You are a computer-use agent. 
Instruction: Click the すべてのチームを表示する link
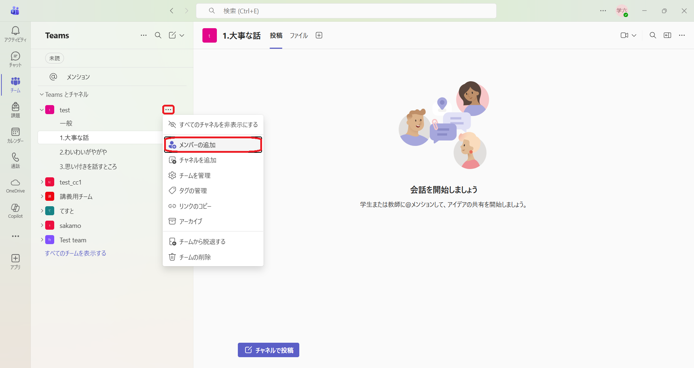pos(76,253)
